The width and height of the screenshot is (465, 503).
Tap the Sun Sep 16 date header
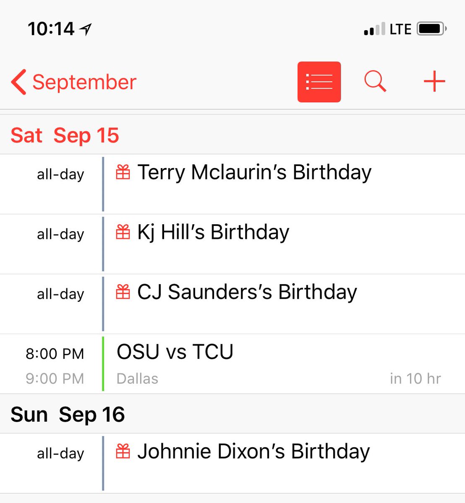(x=68, y=415)
